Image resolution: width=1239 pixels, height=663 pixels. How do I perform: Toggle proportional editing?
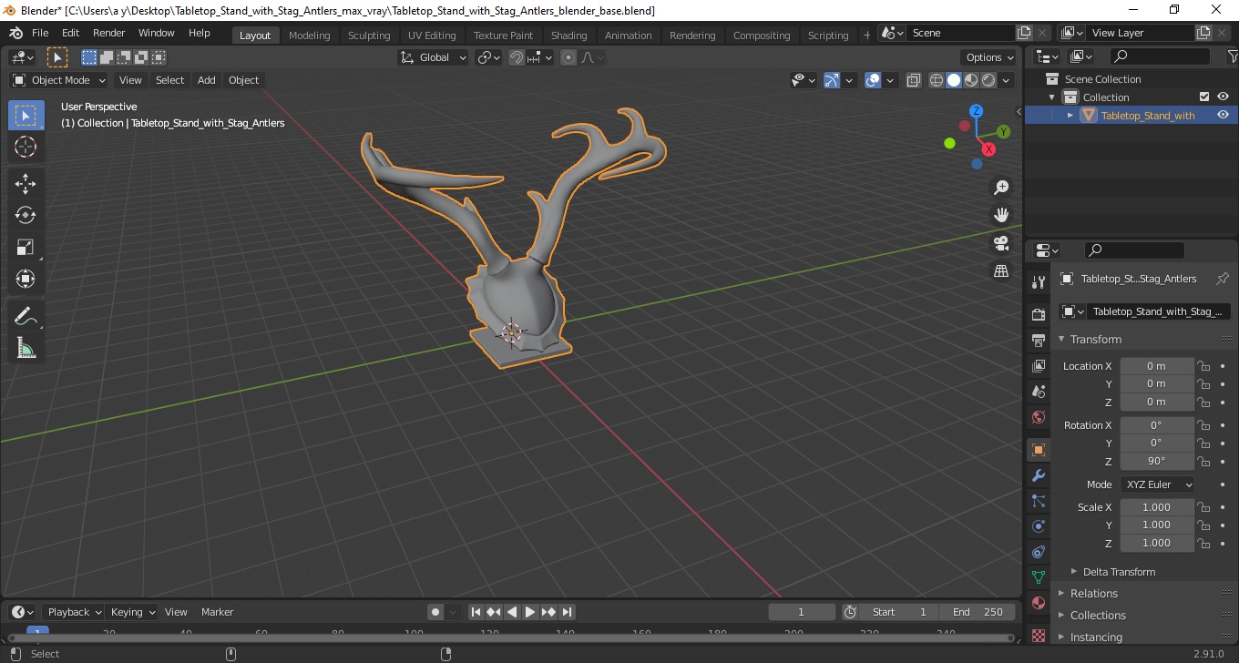click(x=568, y=57)
